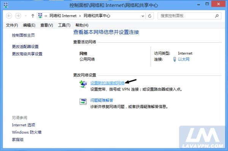228x151 pixels.
Task: Click the 访问类型: label
Action: click(162, 54)
